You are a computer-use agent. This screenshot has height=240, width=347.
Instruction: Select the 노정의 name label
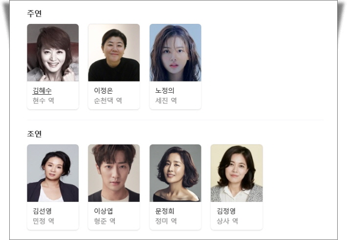[165, 91]
